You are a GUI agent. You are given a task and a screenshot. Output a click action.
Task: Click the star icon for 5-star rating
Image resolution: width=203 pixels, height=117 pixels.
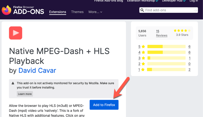pos(143,47)
